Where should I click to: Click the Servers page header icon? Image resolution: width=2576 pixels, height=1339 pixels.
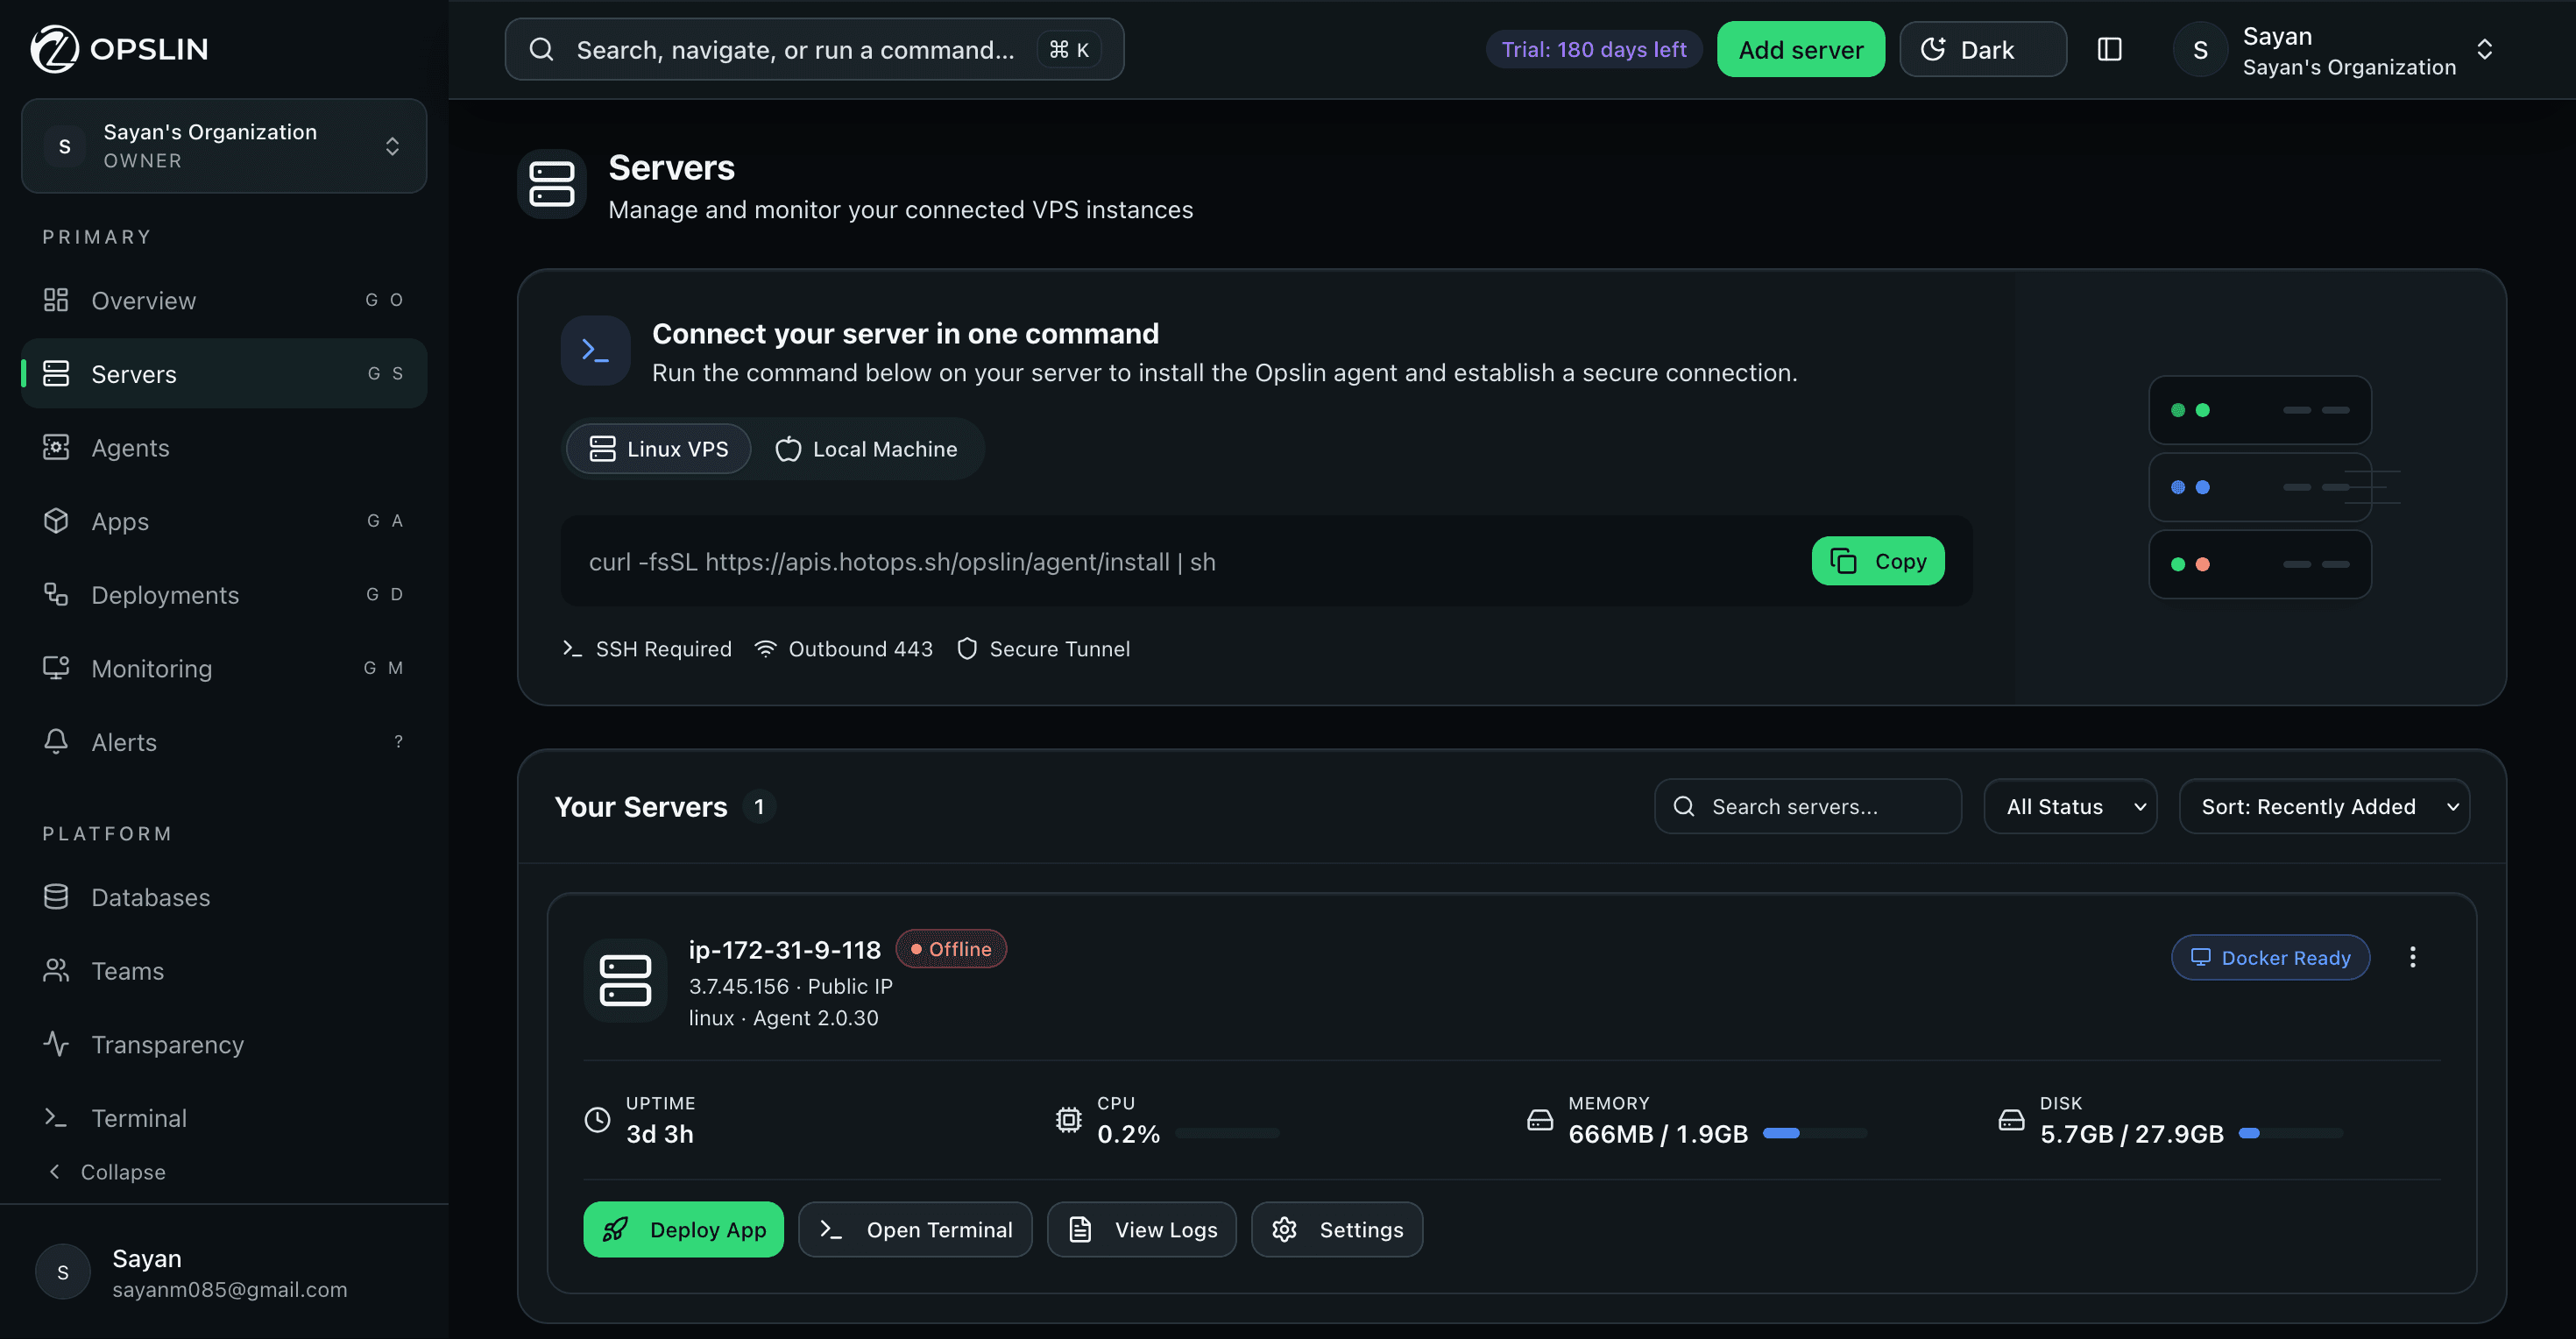click(552, 184)
